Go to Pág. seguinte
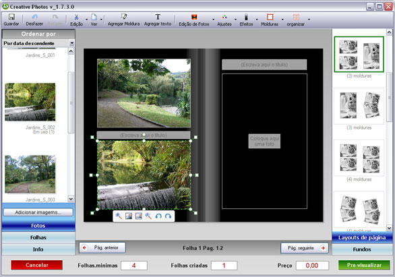395x277 pixels. coord(305,248)
